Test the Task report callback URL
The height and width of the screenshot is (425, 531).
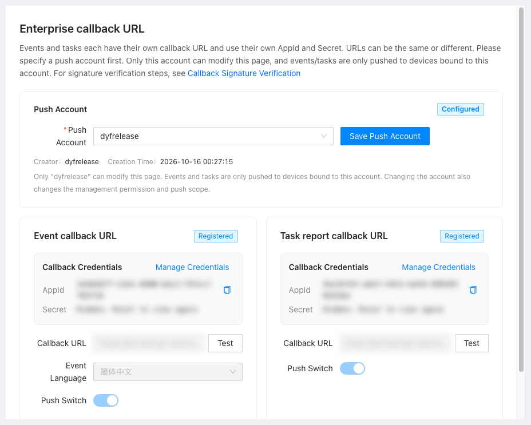coord(471,343)
